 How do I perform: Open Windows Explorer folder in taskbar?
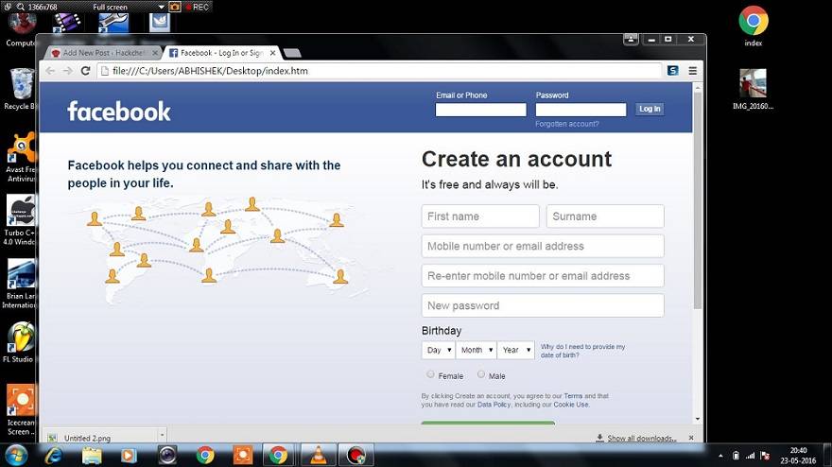(x=92, y=456)
